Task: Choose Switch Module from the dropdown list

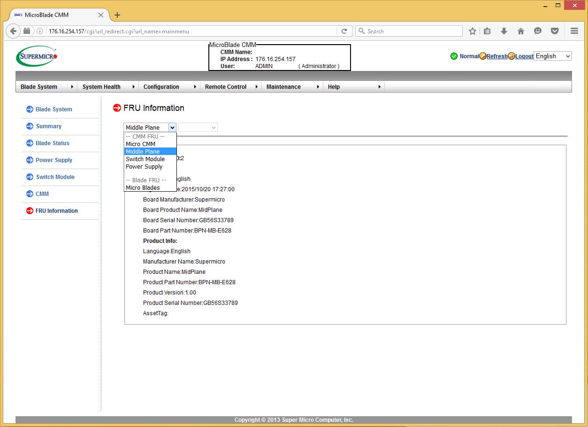Action: [x=150, y=159]
